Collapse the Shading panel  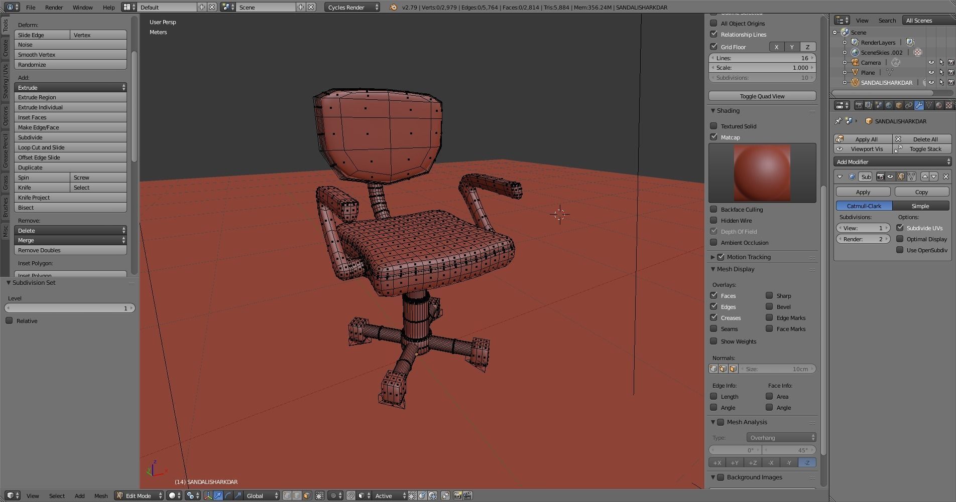[x=712, y=110]
